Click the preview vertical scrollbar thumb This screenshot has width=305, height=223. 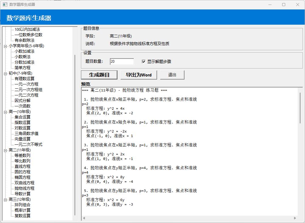pyautogui.click(x=300, y=108)
